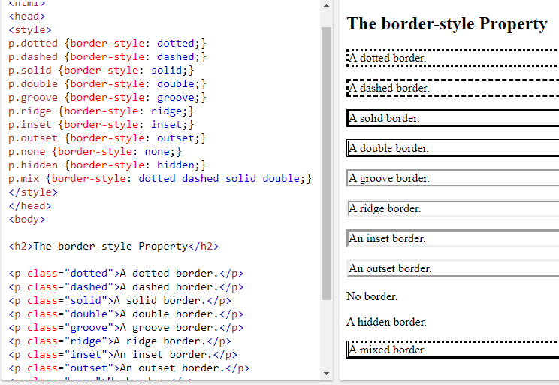Click the code line with class="solid"

coord(119,301)
